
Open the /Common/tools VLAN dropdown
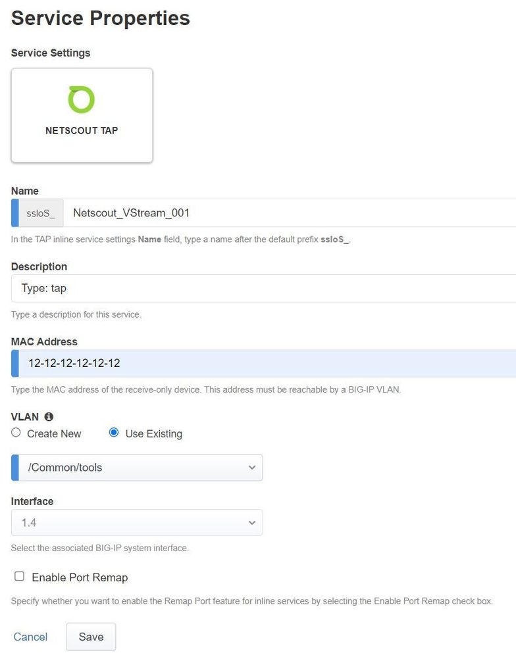(x=137, y=468)
